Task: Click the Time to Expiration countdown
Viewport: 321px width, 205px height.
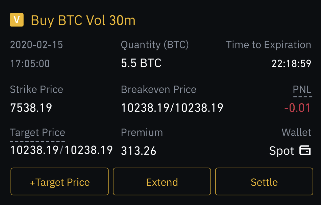Action: coord(291,64)
